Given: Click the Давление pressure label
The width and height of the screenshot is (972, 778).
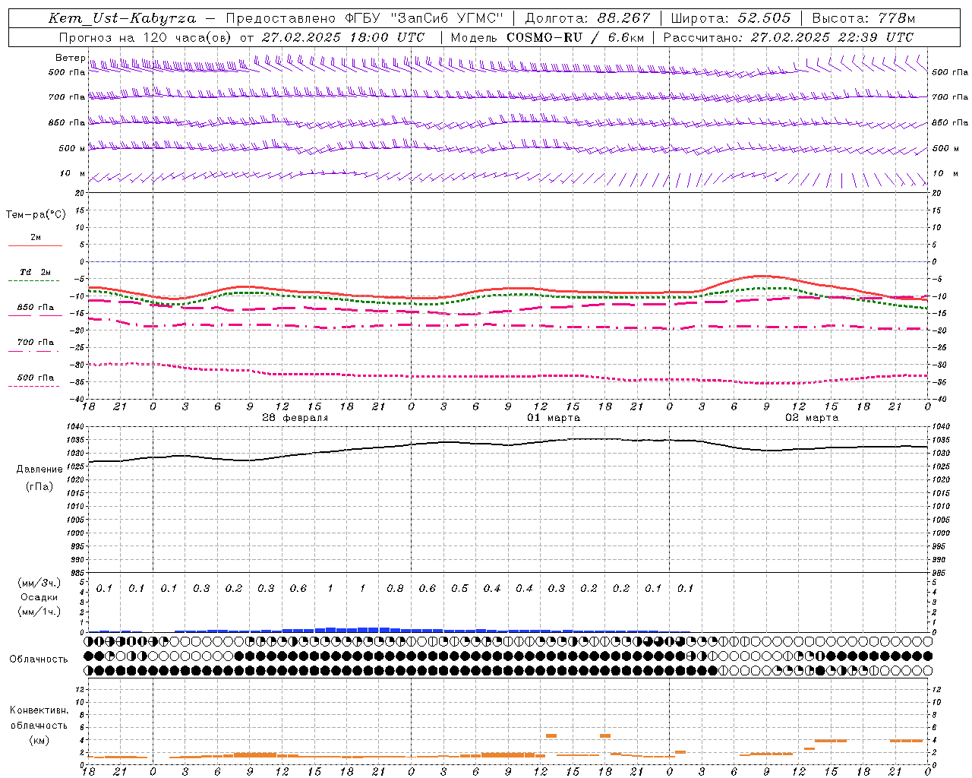Looking at the screenshot, I should pyautogui.click(x=39, y=470).
